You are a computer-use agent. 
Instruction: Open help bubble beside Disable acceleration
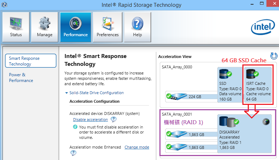(x=113, y=120)
